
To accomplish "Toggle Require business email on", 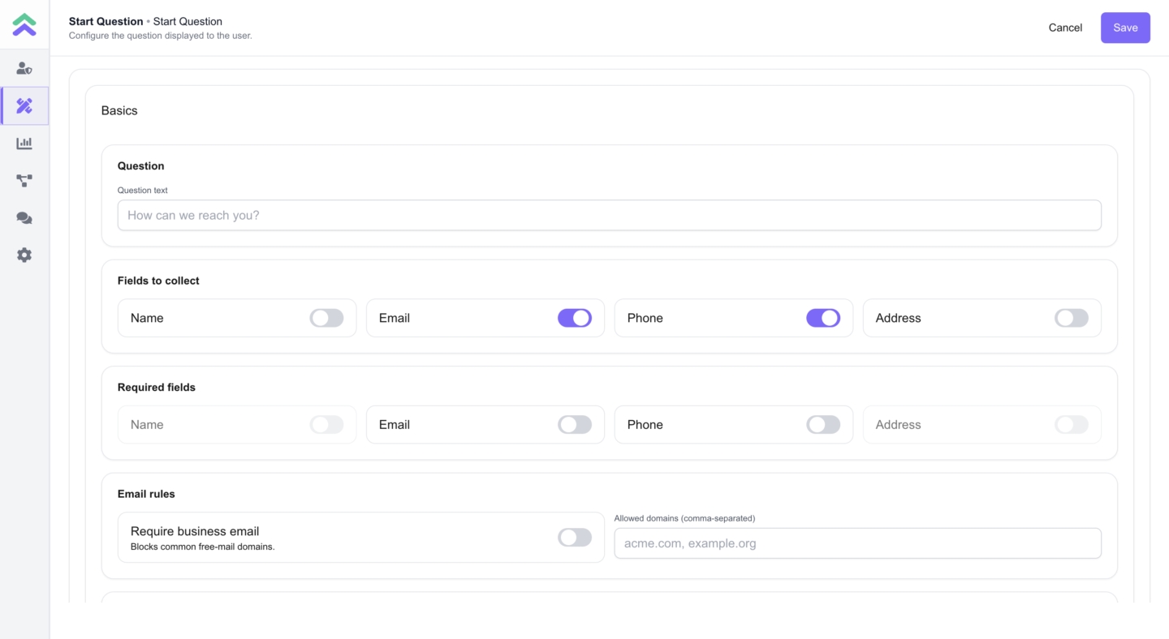I will pos(575,537).
